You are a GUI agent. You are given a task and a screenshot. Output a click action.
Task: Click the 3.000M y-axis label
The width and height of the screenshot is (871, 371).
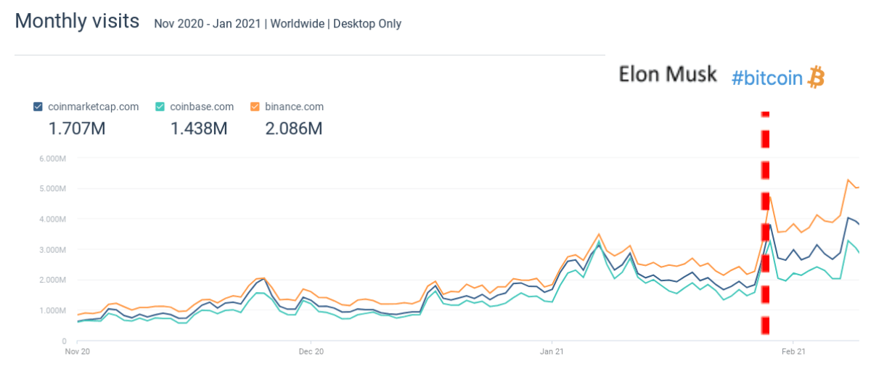52,250
